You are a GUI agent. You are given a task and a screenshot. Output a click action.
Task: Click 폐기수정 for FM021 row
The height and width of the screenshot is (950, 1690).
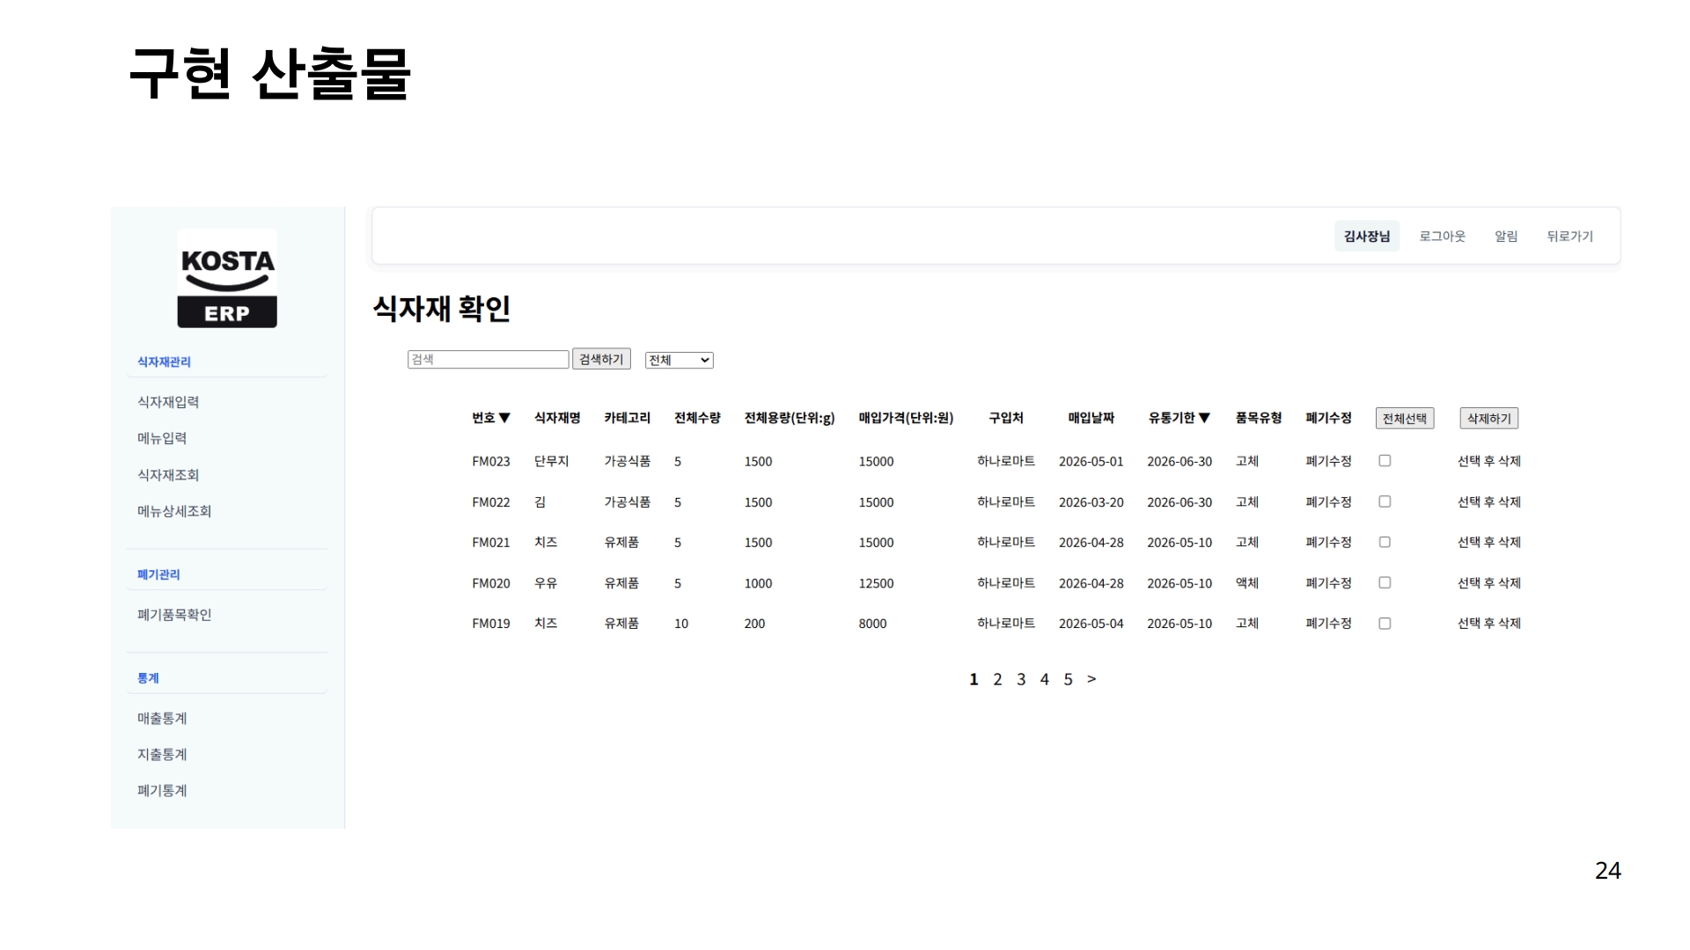(x=1328, y=542)
